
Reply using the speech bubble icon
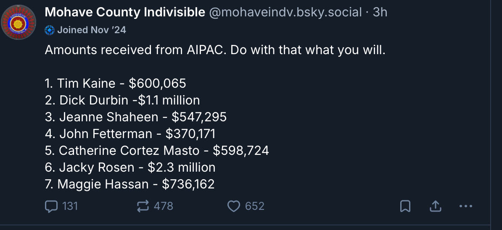coord(51,206)
